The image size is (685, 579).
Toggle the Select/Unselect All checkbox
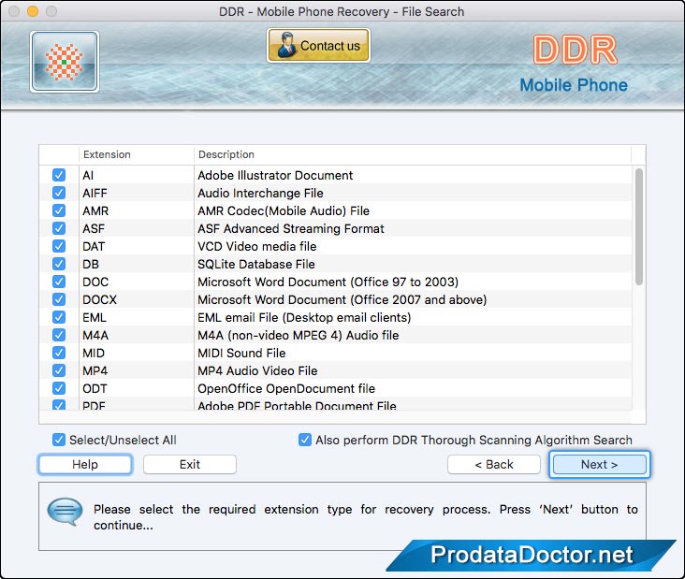click(x=59, y=440)
